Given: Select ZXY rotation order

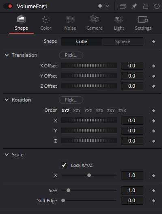Looking at the screenshot, I should 111,110.
